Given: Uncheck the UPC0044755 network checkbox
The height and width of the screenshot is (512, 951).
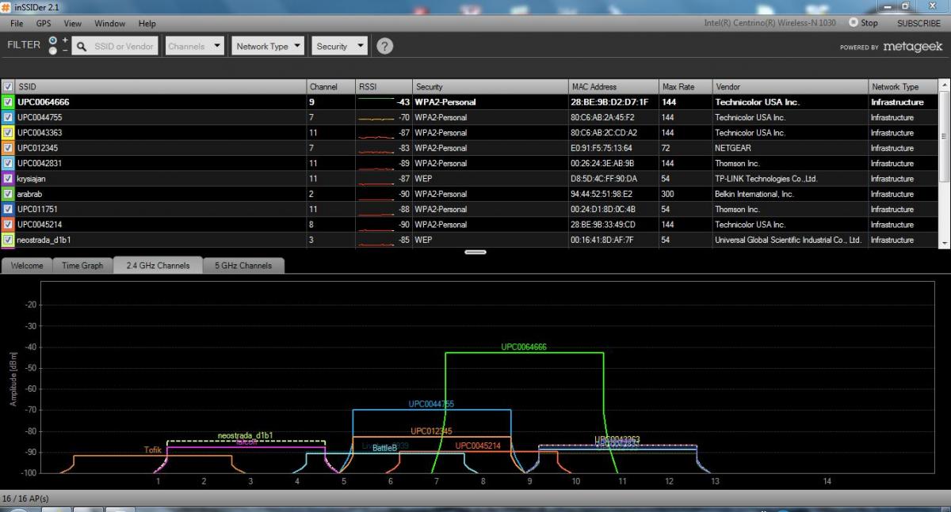Looking at the screenshot, I should (8, 117).
